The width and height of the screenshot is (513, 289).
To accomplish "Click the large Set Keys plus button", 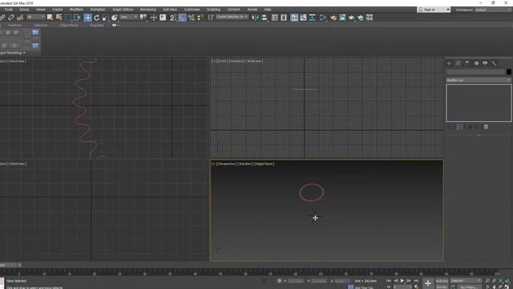I will [x=428, y=283].
